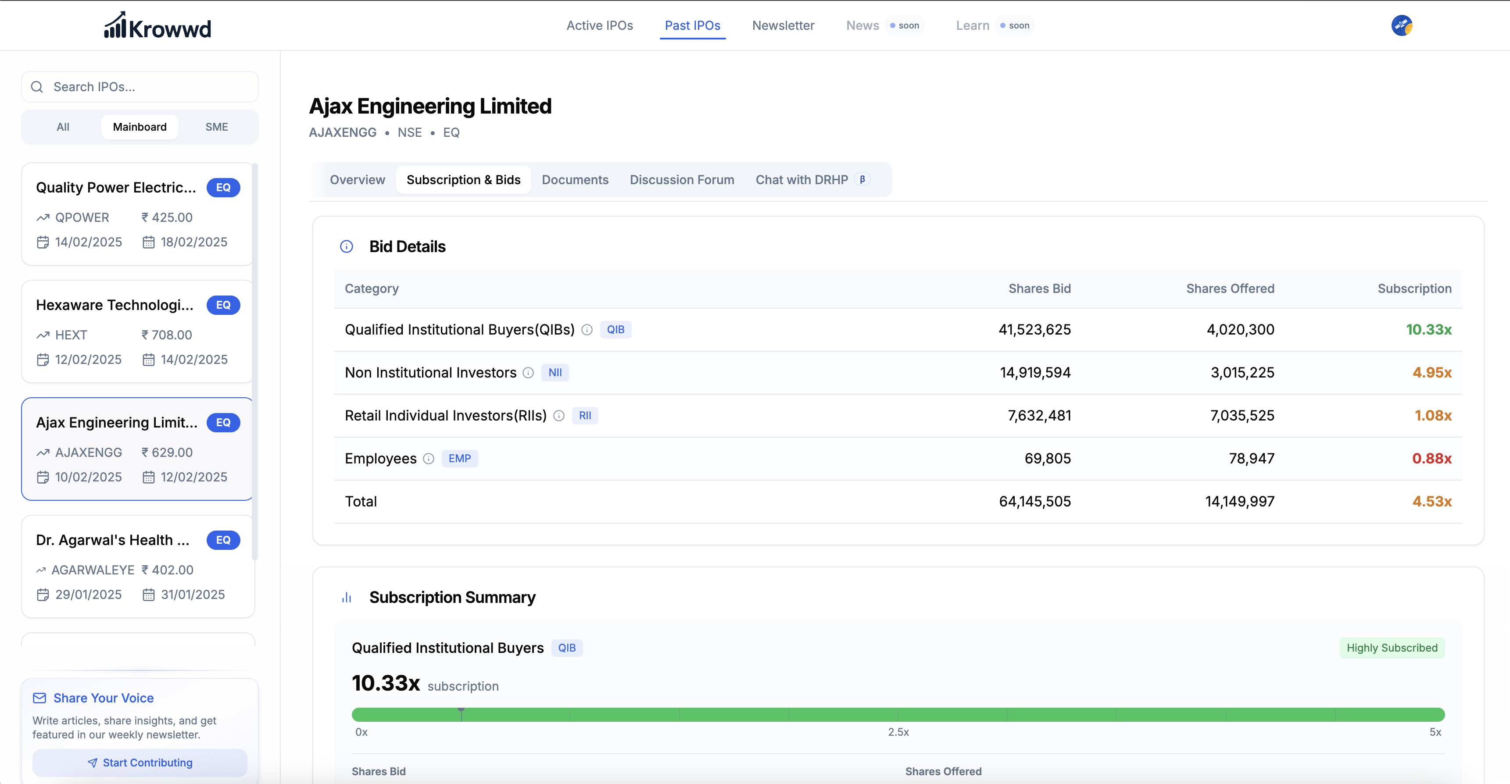Click the Bid Details info icon
Image resolution: width=1510 pixels, height=784 pixels.
tap(347, 247)
